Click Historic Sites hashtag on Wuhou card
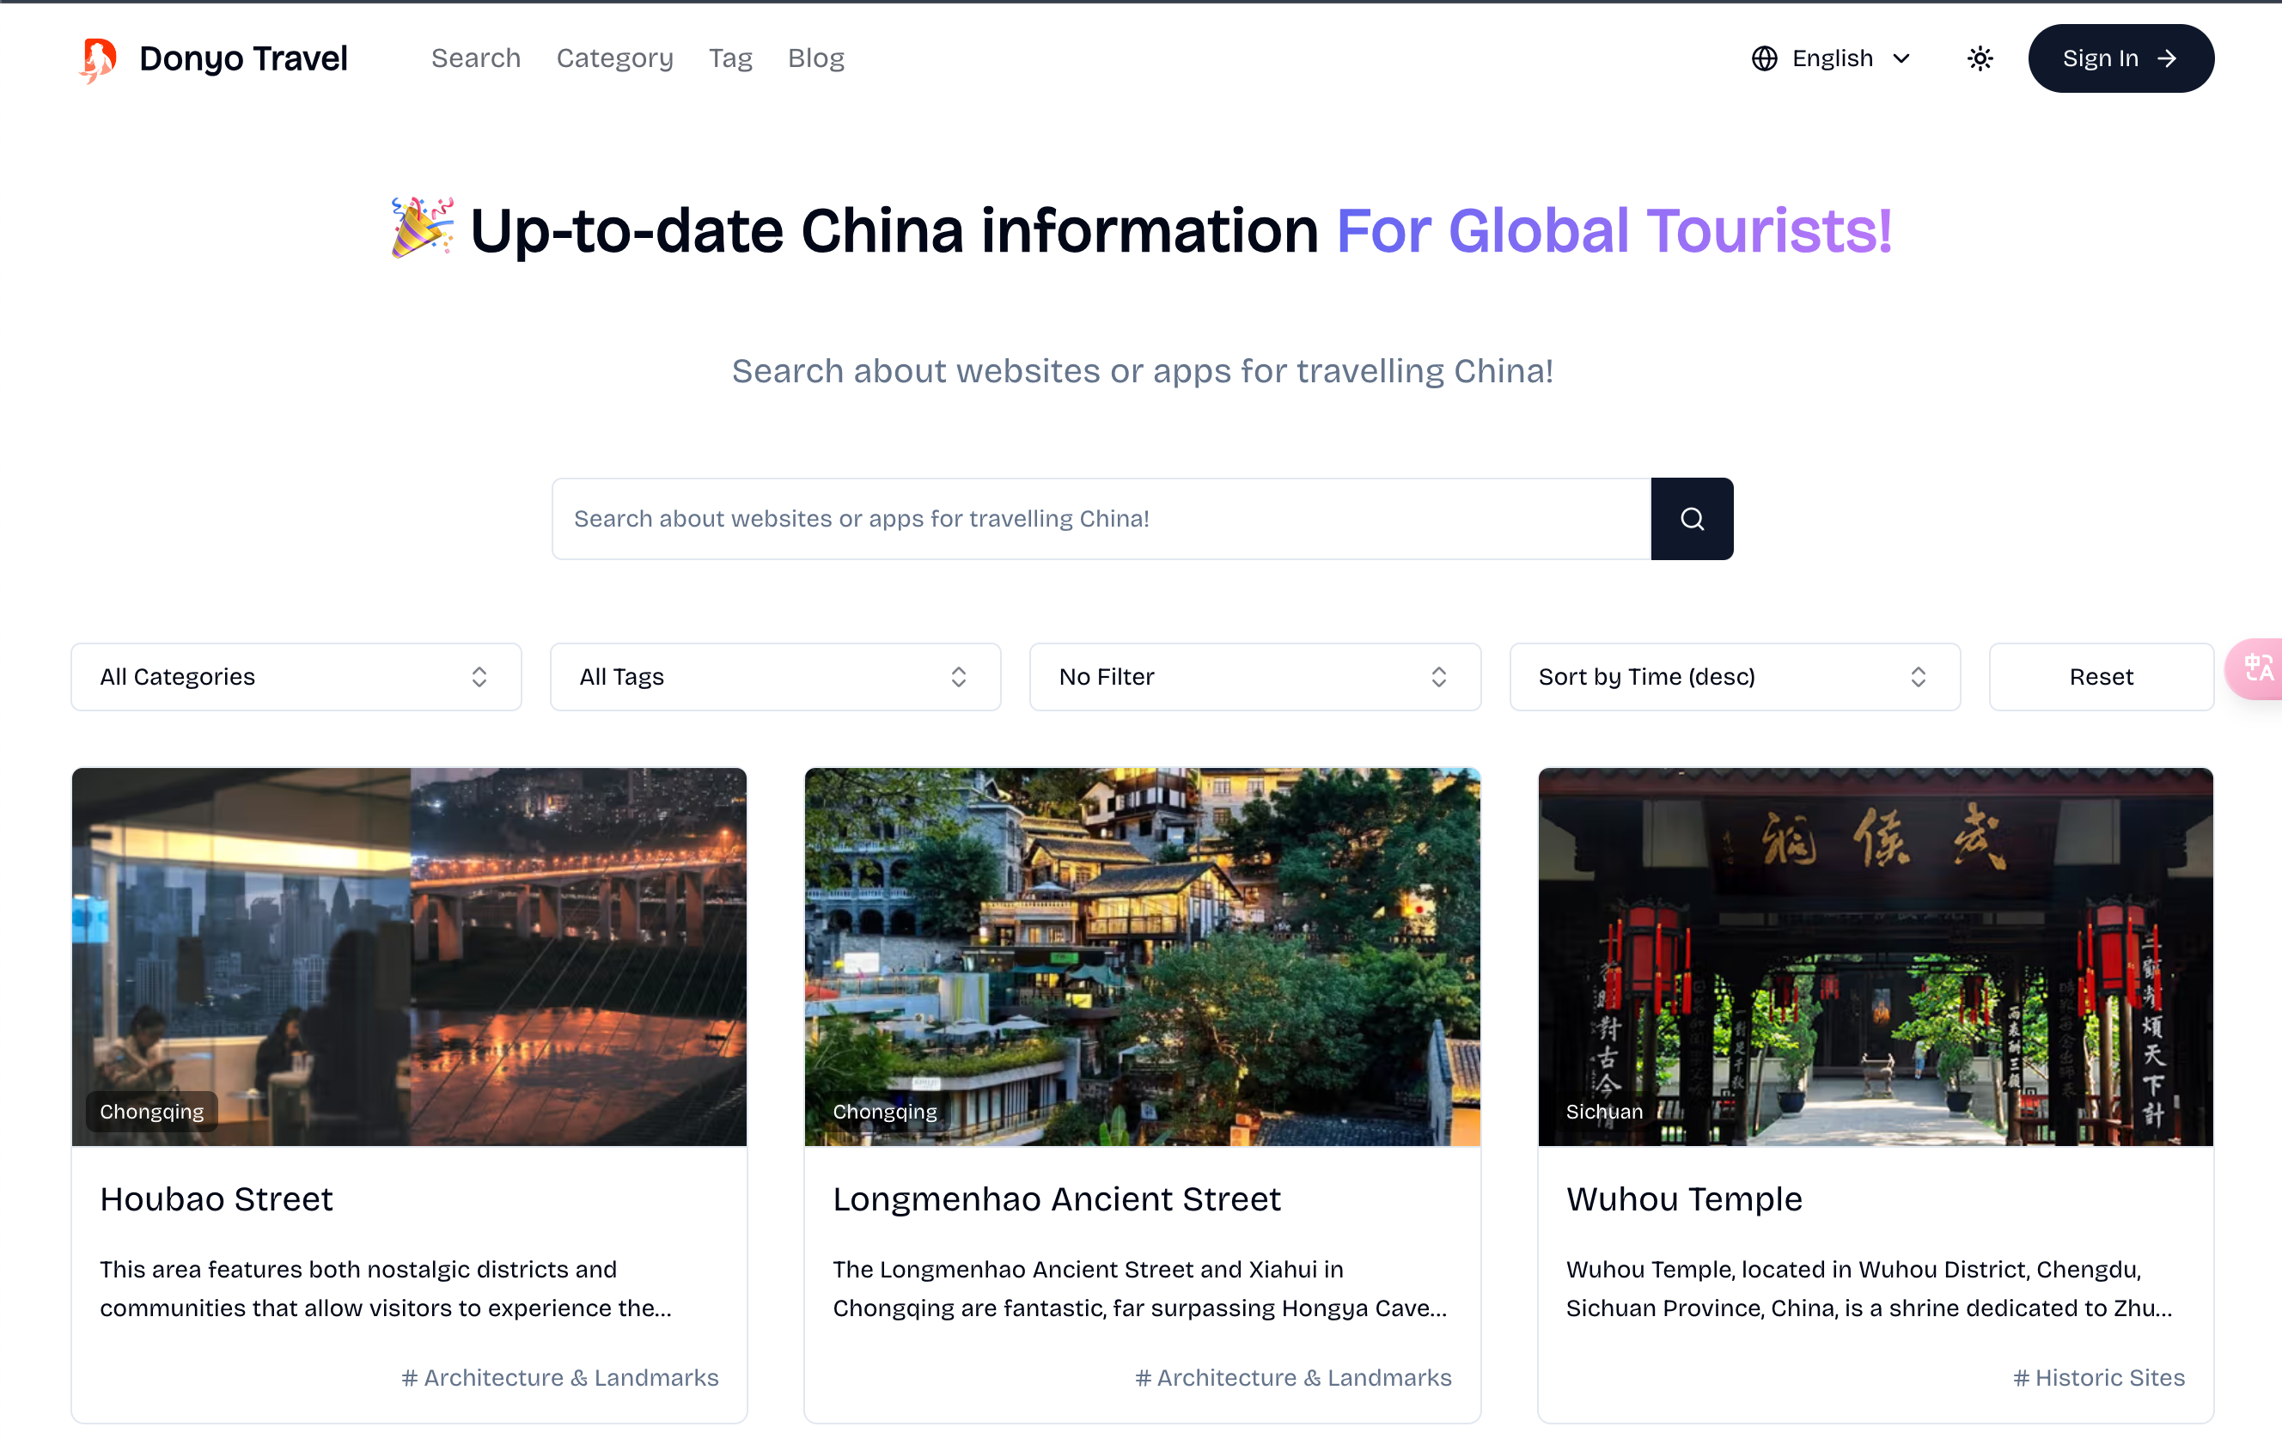2282x1445 pixels. coord(2098,1377)
